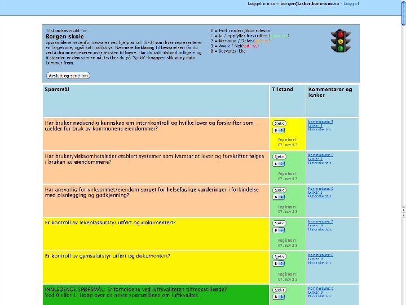The image size is (406, 305).
Task: Click 'Registrert' date in the internkontroll row
Action: point(288,142)
